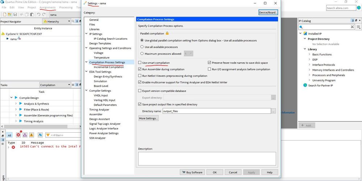Open the Edit menu
The height and width of the screenshot is (181, 362).
tap(12, 7)
